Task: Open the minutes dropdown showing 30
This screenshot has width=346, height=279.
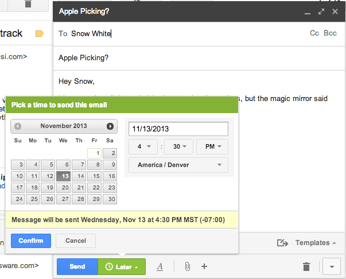Action: coord(180,146)
